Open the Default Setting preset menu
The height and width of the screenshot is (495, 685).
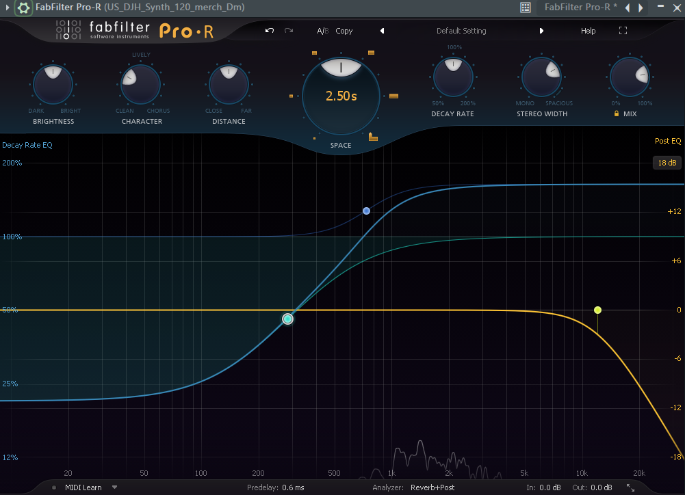(461, 31)
